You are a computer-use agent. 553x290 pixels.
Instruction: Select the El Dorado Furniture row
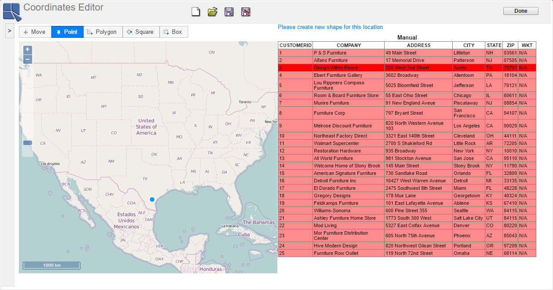click(407, 188)
